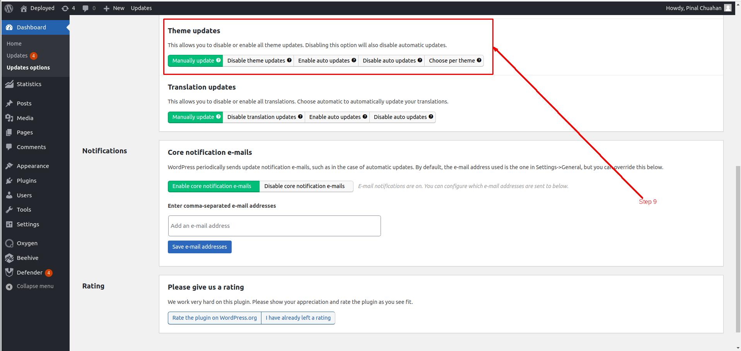Visit the Deployed site home
Screen dimensions: 741x351
(x=38, y=8)
